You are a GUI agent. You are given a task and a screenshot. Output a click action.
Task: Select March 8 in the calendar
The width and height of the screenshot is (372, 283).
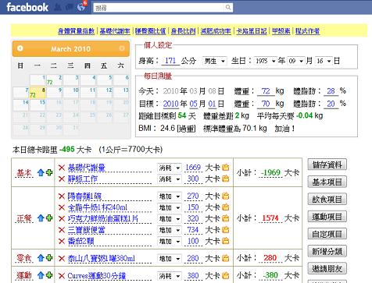(38, 93)
